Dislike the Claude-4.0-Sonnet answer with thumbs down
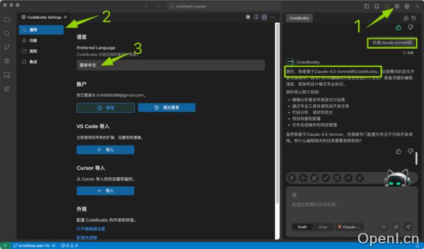Viewport: 424px width, 249px height. [410, 151]
